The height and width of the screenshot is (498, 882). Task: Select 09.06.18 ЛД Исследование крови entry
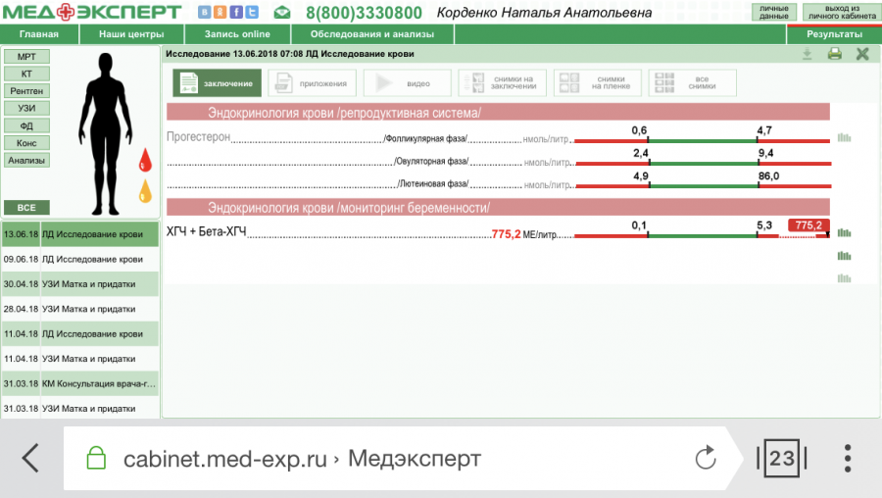(80, 260)
